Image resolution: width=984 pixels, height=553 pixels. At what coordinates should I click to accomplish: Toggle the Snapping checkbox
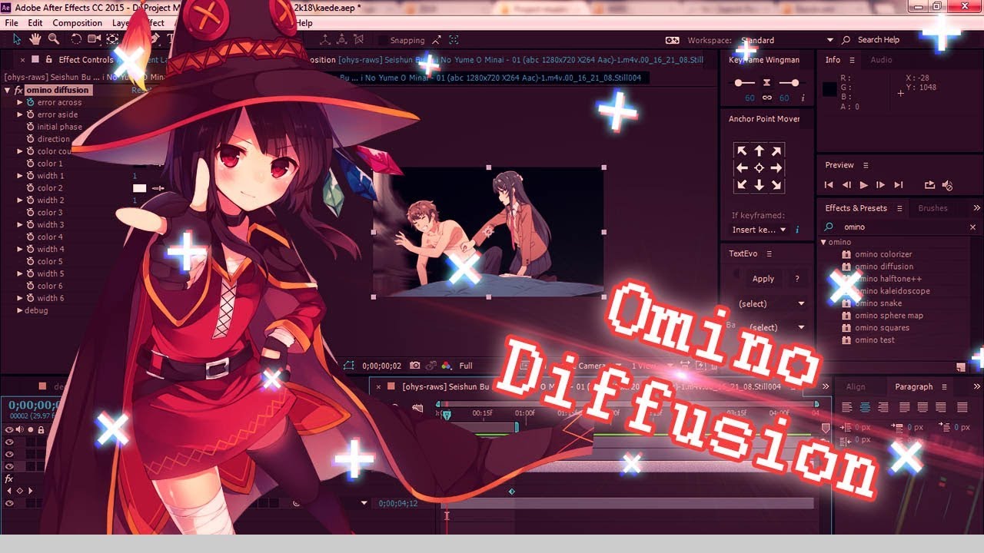point(382,40)
